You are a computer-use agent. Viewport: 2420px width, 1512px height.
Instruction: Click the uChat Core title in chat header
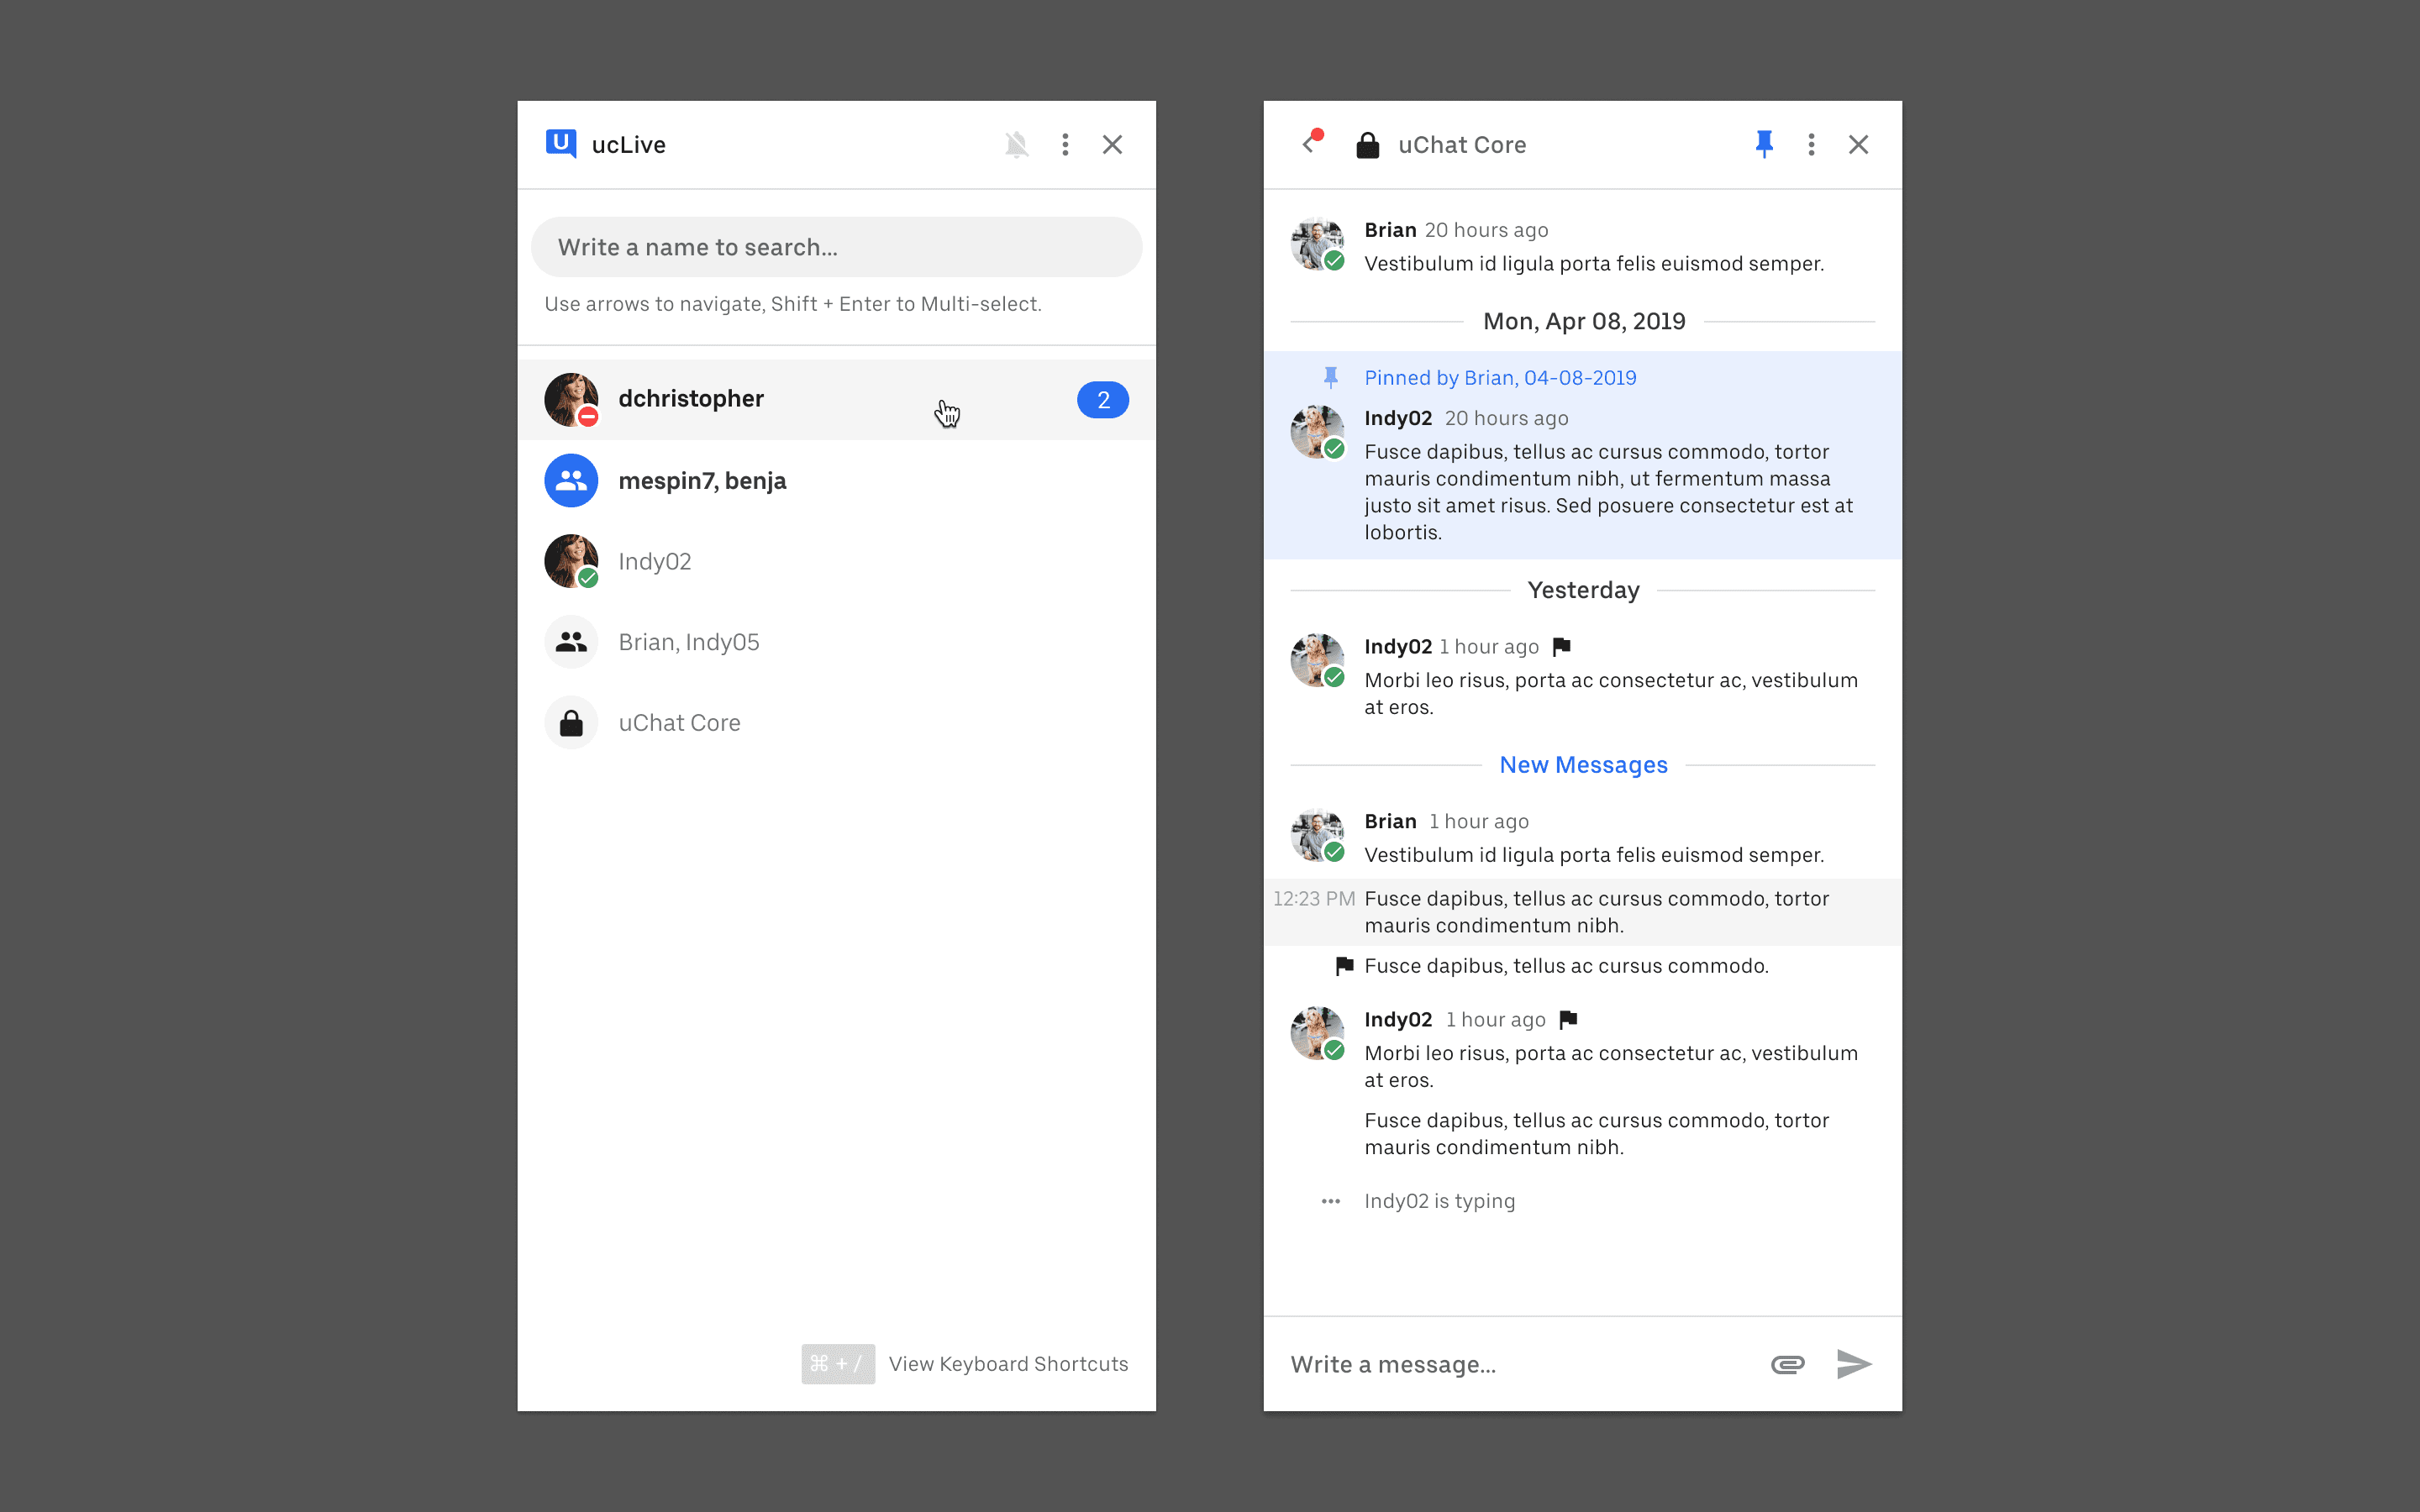pos(1462,145)
